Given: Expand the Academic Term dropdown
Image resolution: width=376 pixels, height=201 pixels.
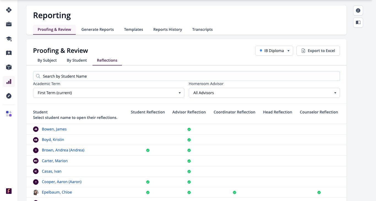Looking at the screenshot, I should [109, 93].
